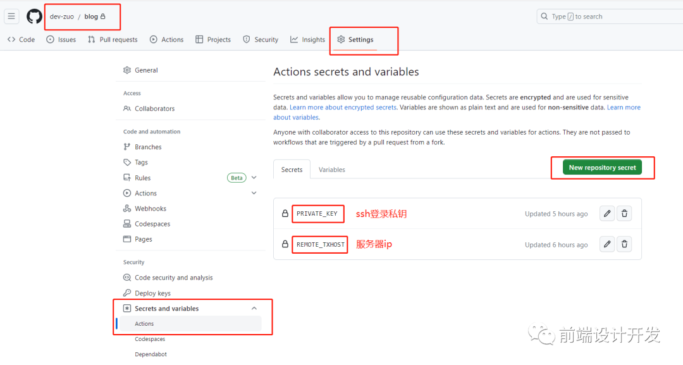
Task: Delete the REMOTE_TXHOST secret with trash icon
Action: [624, 244]
